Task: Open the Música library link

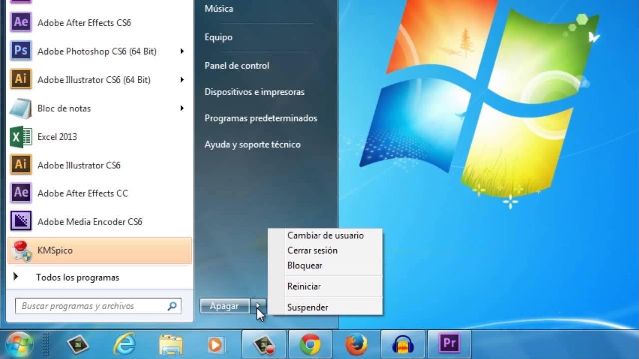Action: [x=219, y=9]
